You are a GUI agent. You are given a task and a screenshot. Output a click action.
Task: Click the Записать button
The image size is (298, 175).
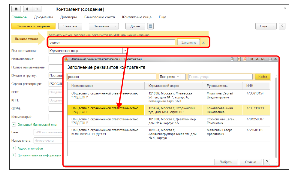(x=70, y=26)
